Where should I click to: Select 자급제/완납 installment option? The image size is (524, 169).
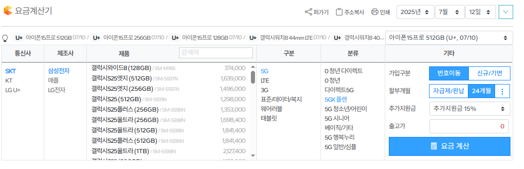[448, 91]
